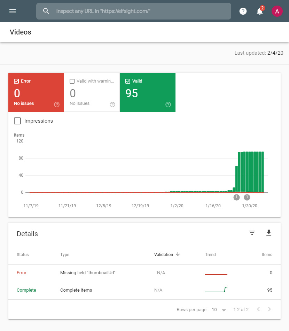289x331 pixels.
Task: Open the account avatar menu
Action: [x=277, y=11]
